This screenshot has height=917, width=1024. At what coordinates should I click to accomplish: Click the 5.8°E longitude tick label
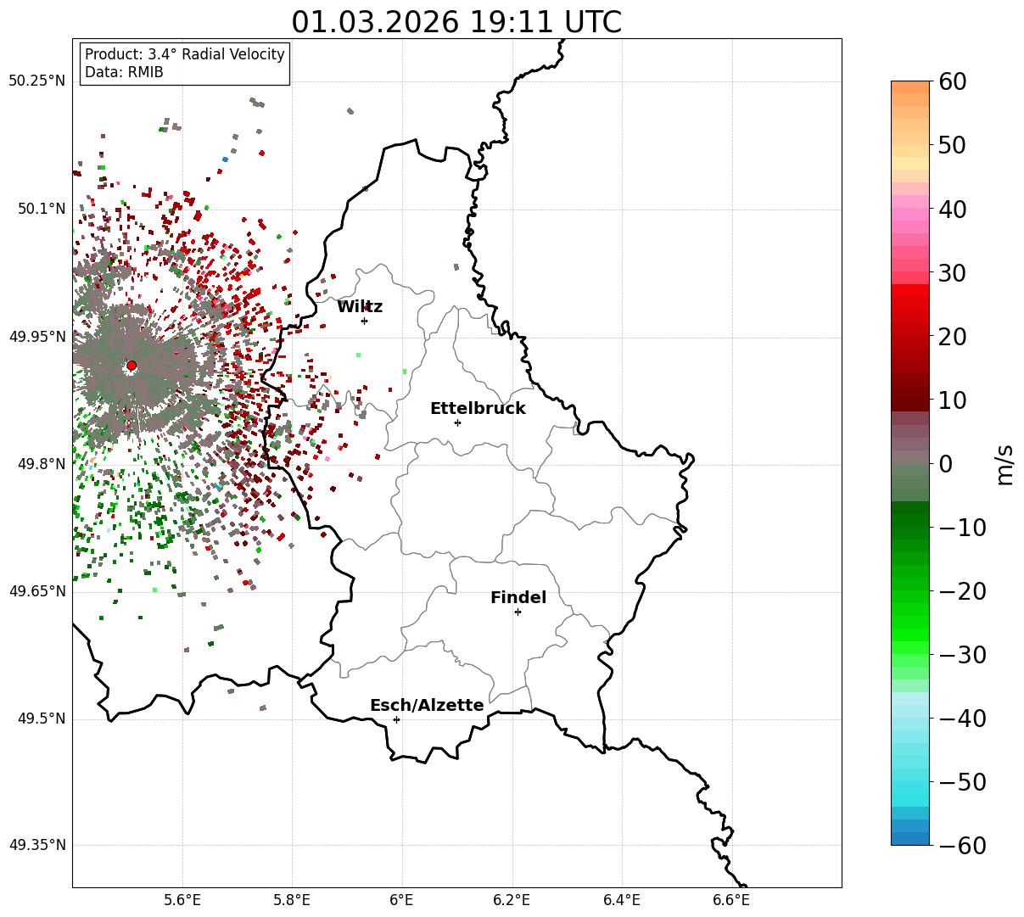point(293,901)
